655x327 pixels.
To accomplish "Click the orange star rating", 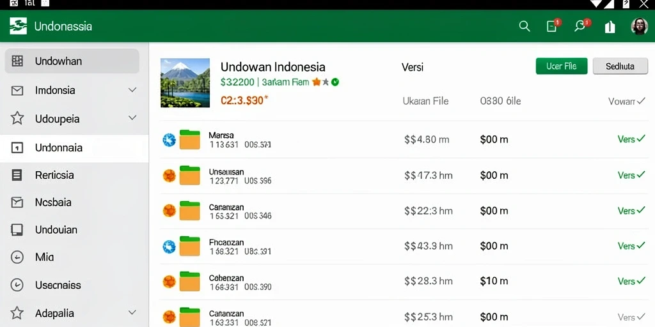I will (316, 82).
